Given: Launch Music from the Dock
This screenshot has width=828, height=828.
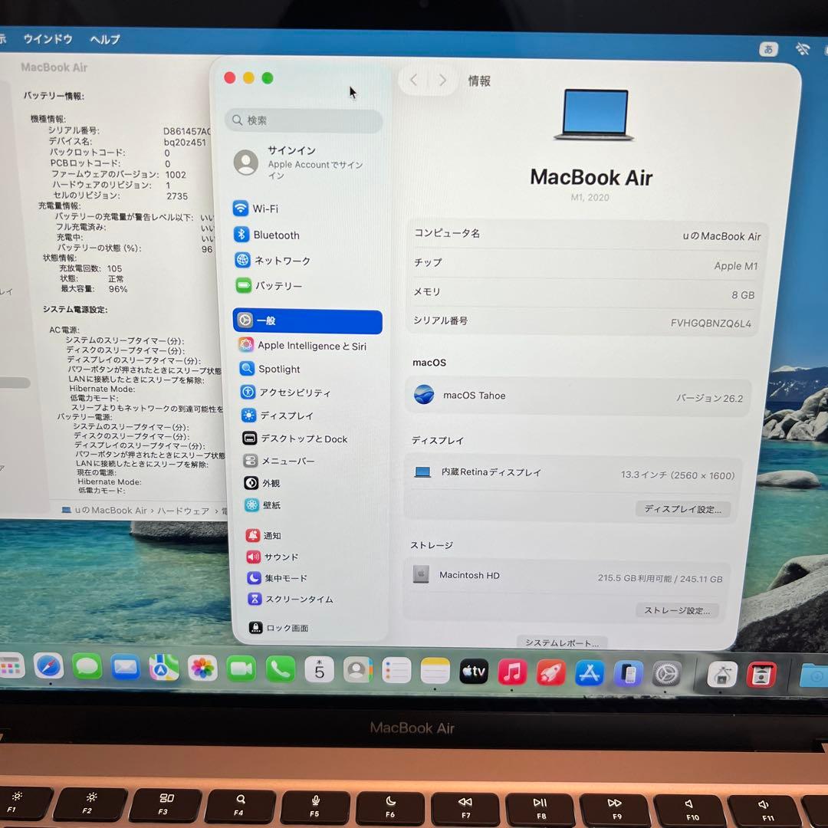Looking at the screenshot, I should point(511,673).
